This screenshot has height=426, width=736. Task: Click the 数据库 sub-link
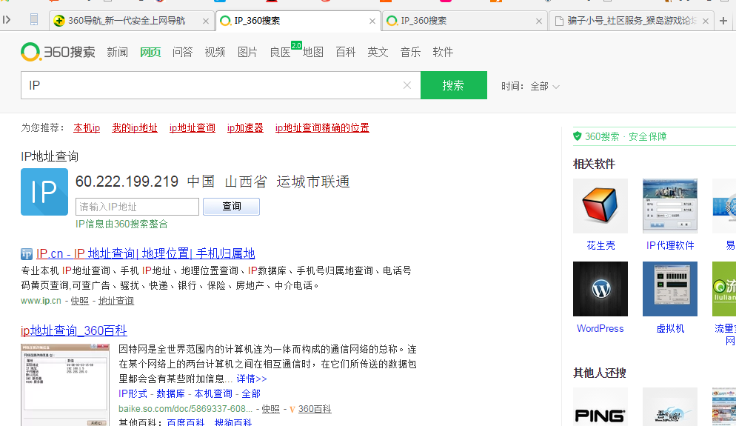pos(170,394)
